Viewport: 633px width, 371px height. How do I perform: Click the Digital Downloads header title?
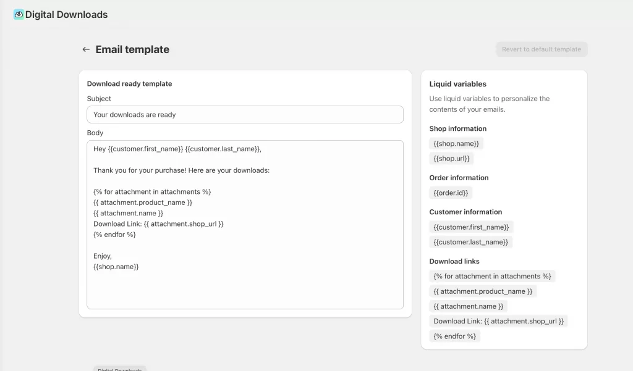[66, 14]
